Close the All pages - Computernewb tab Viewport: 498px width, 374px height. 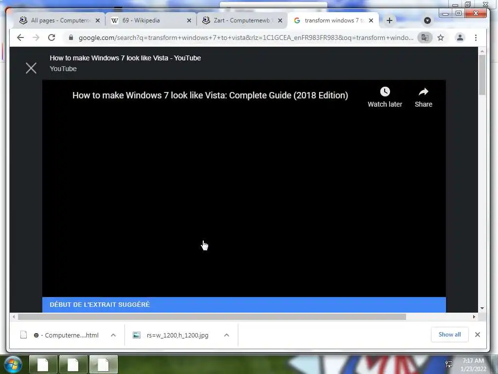click(98, 20)
